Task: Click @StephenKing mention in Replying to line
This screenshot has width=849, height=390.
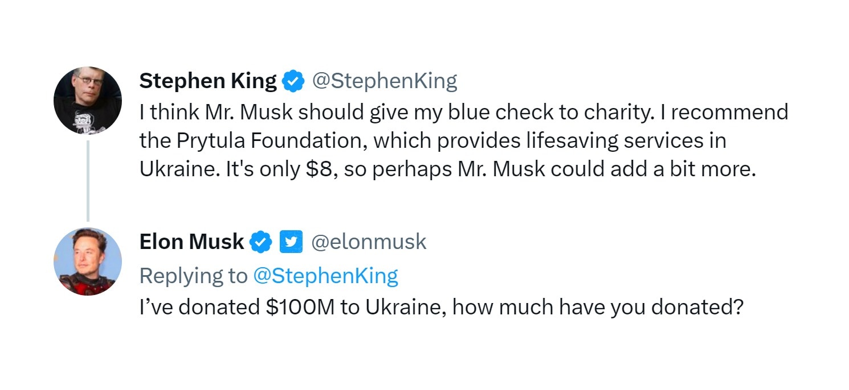Action: [325, 275]
